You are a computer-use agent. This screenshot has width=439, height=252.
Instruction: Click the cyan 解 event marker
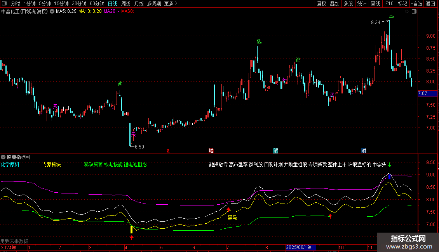click(x=275, y=151)
